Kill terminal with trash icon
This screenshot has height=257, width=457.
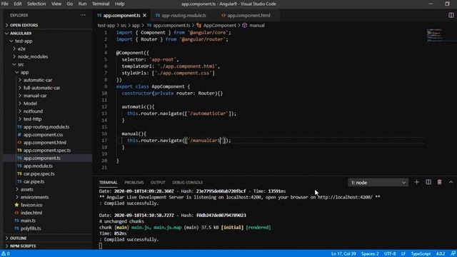[x=440, y=182]
